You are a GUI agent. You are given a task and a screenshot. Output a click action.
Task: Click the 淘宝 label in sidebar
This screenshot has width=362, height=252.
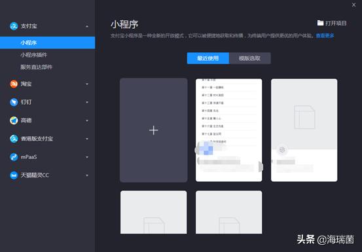pos(26,84)
